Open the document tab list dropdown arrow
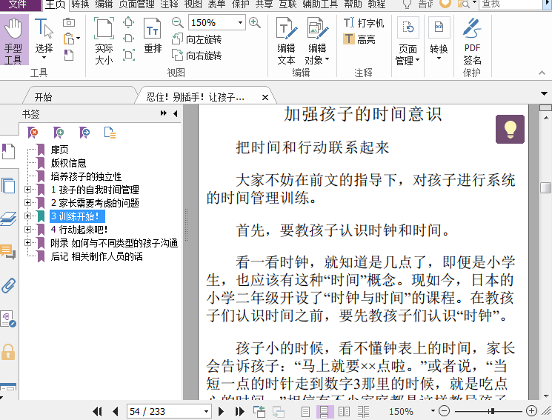Viewport: 552px width, 420px height. (544, 93)
